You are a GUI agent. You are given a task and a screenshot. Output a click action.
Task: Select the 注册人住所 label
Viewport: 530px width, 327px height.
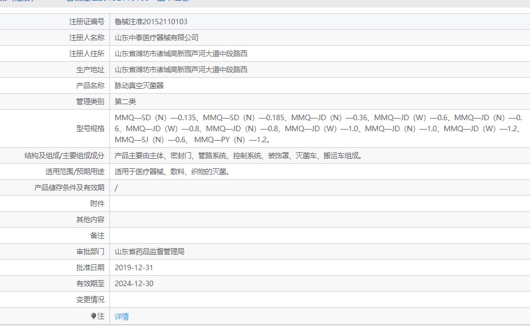87,53
